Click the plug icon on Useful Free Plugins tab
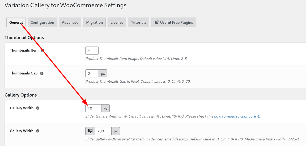Screen dimensions: 306x146 point(156,22)
